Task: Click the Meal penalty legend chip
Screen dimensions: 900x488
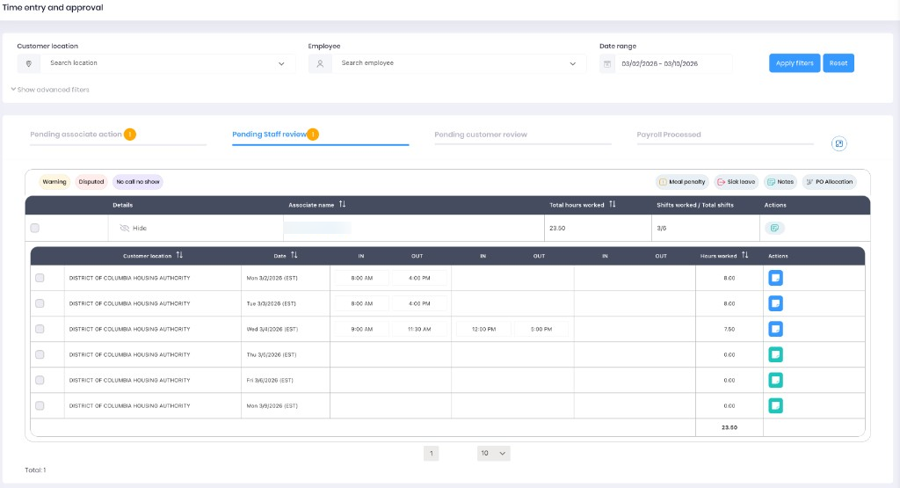Action: (682, 182)
